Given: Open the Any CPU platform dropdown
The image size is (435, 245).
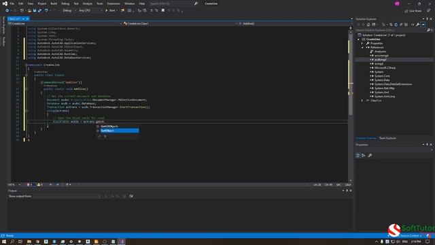Looking at the screenshot, I should (90, 11).
